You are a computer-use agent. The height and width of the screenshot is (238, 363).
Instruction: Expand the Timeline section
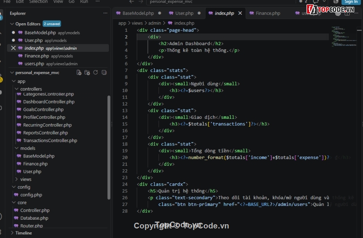pyautogui.click(x=12, y=233)
